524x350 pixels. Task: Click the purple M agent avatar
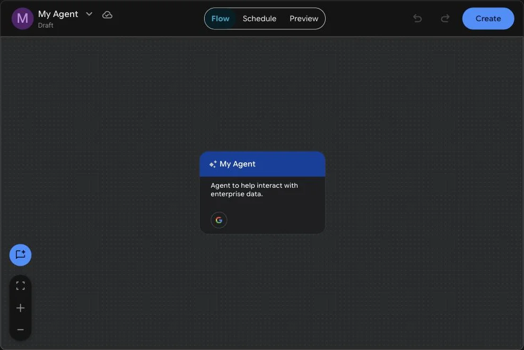[x=22, y=19]
